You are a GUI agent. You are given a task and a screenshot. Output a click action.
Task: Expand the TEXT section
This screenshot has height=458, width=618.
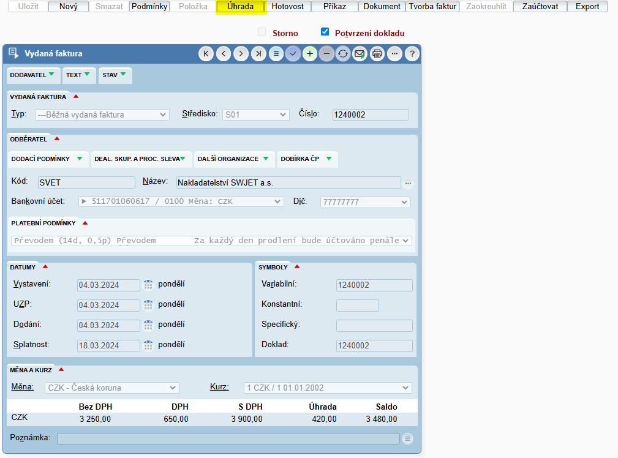pos(78,75)
